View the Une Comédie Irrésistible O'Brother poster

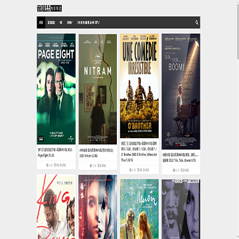click(139, 86)
